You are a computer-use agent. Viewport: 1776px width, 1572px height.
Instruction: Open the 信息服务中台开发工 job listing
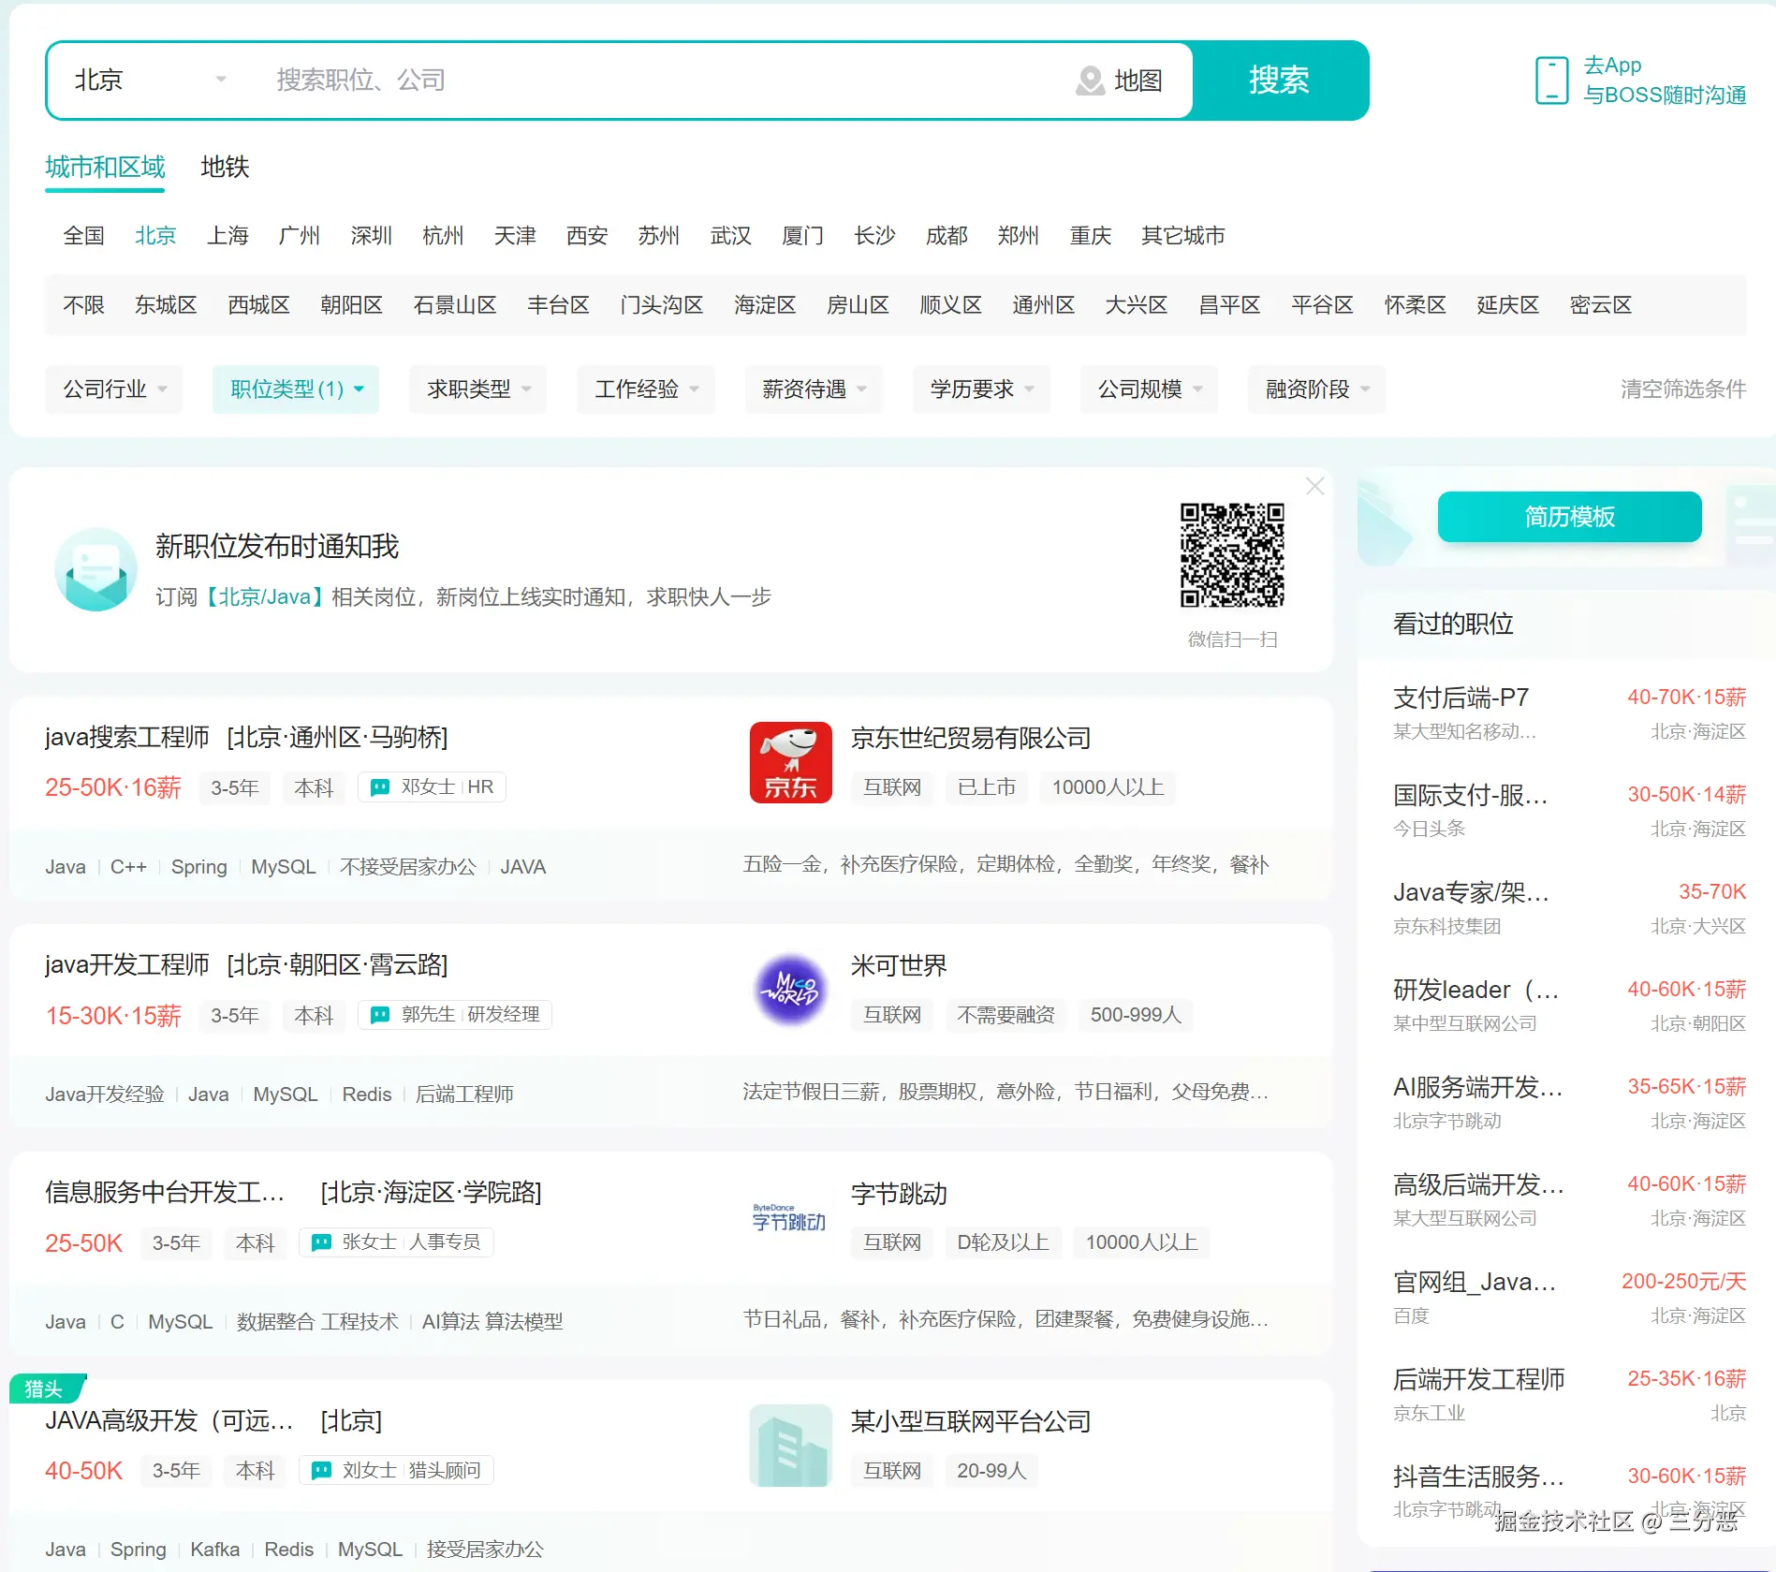(x=165, y=1192)
